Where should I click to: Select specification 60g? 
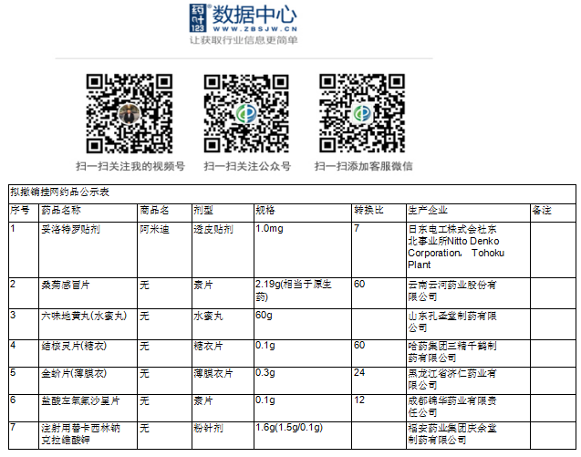[x=264, y=316]
